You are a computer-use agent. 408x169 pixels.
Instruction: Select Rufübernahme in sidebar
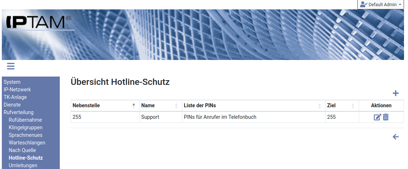click(x=25, y=120)
